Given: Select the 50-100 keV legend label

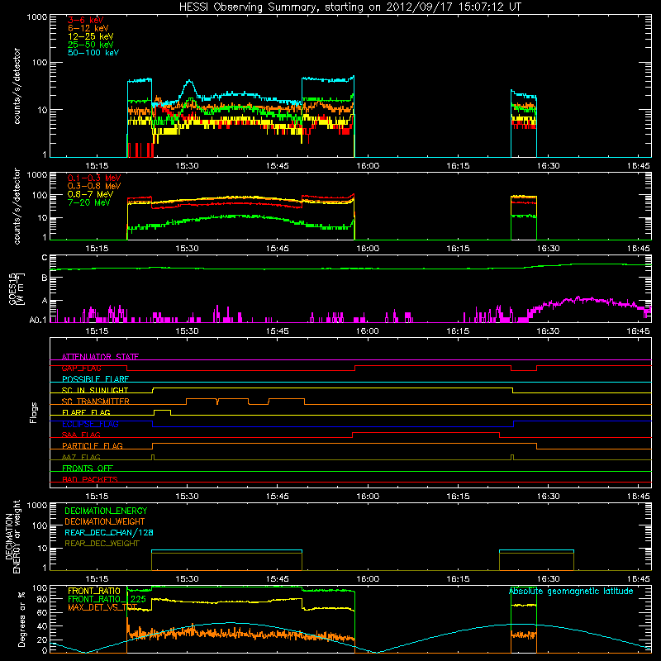Looking at the screenshot, I should pyautogui.click(x=93, y=53).
